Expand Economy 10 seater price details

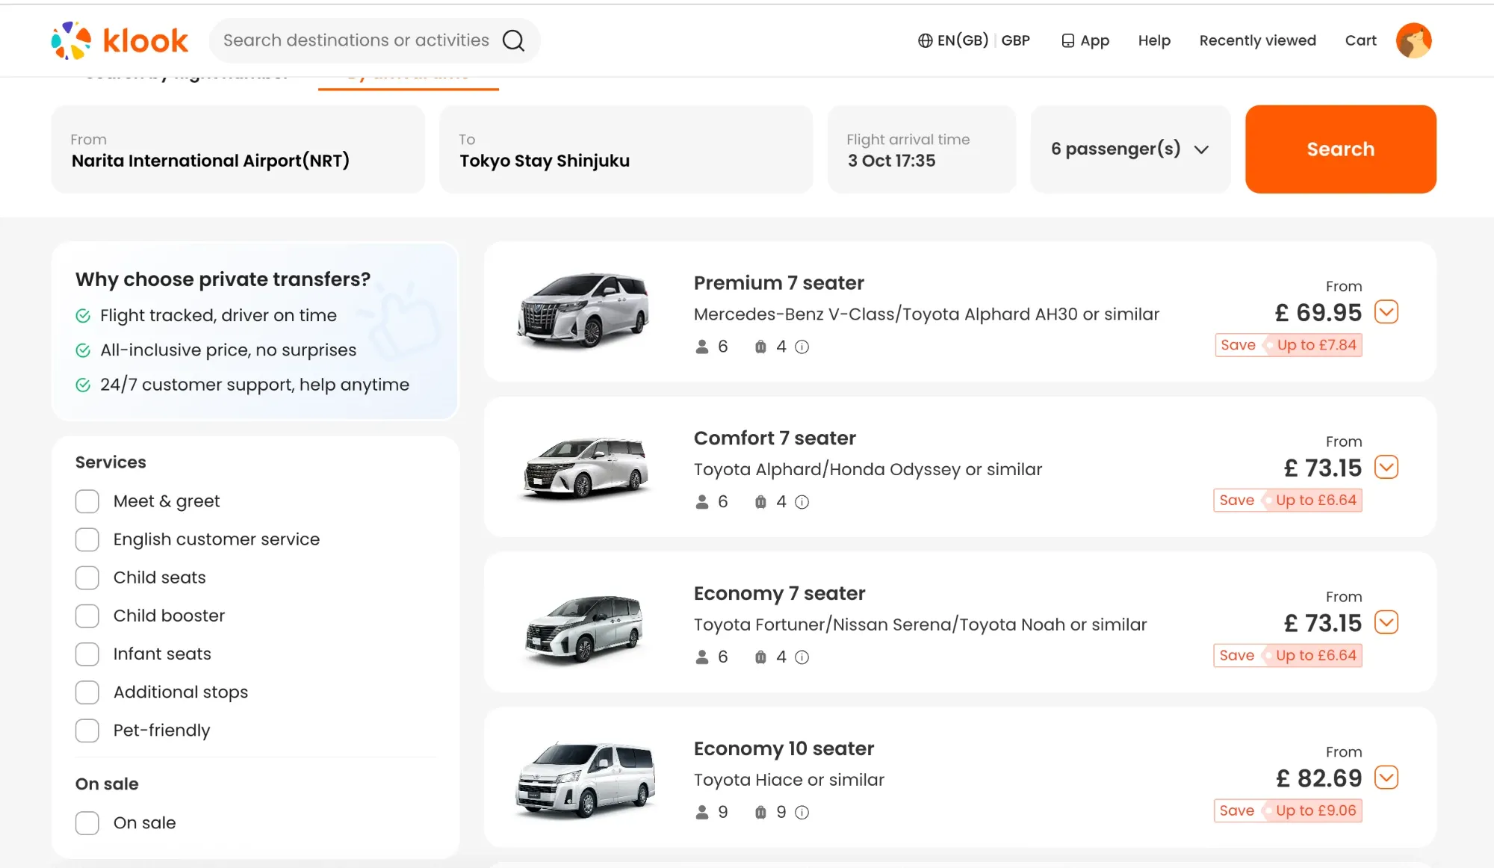[1386, 778]
